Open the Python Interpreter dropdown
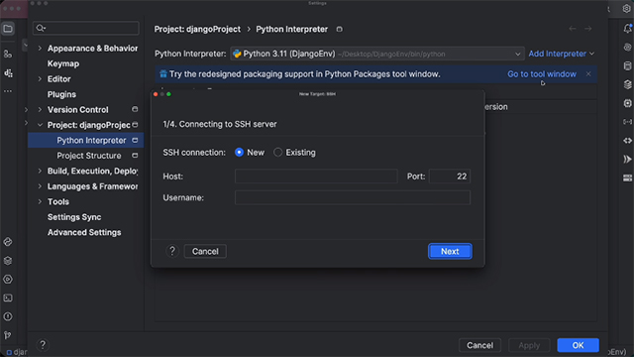634x357 pixels. (376, 54)
